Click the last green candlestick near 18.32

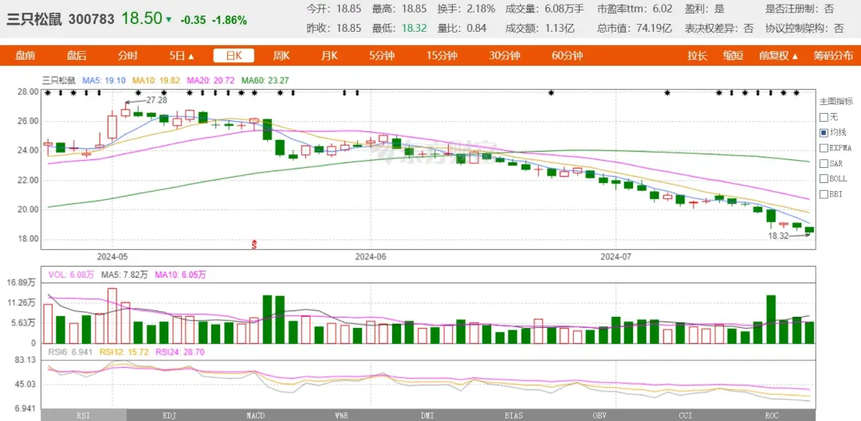tap(809, 230)
